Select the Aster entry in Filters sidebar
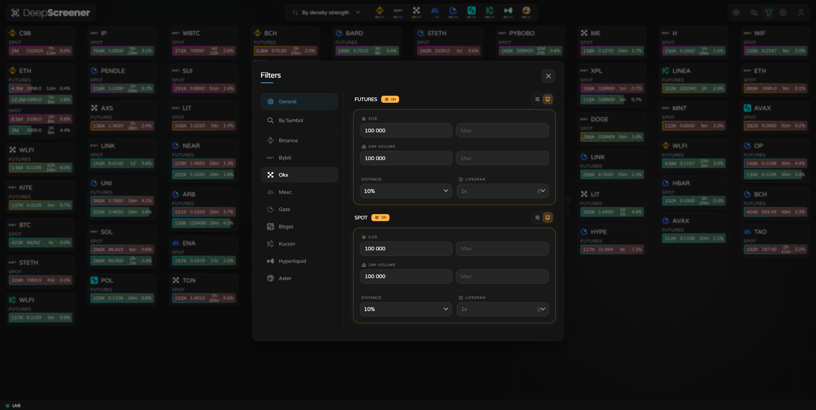 click(299, 278)
